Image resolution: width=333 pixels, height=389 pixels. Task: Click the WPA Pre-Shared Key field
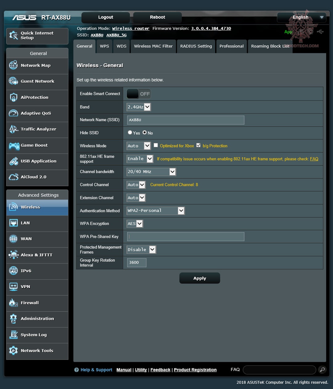click(186, 237)
